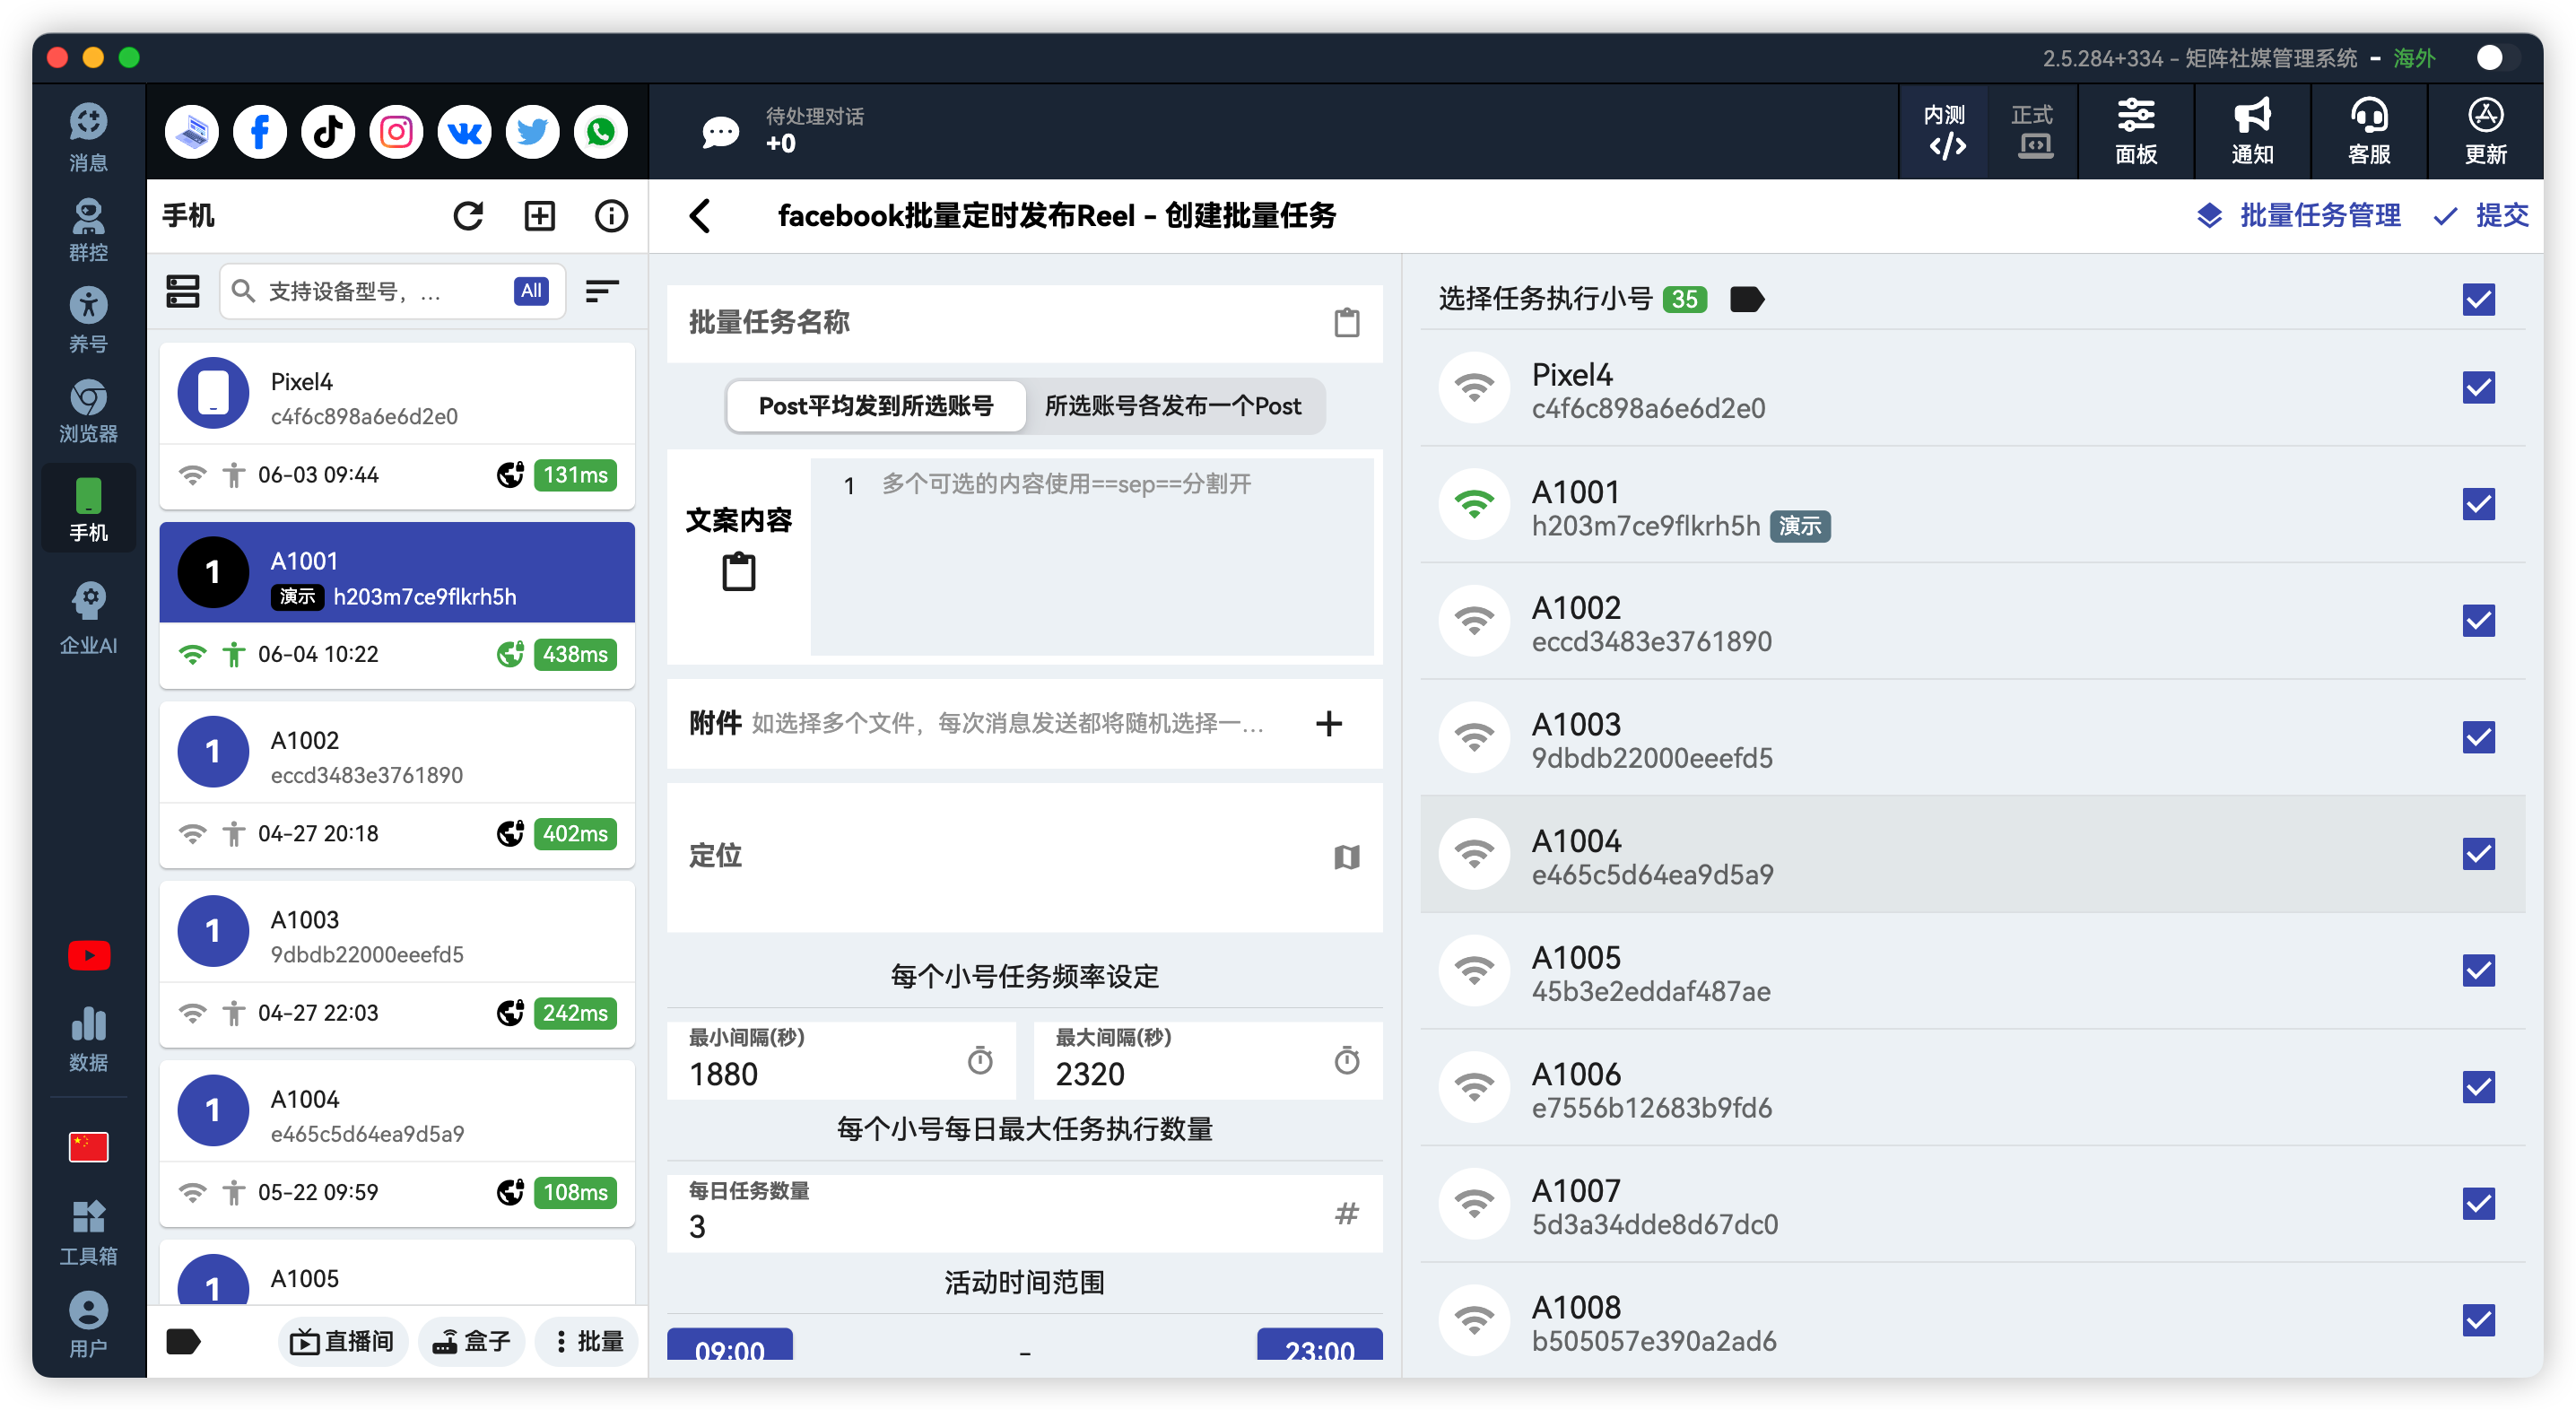Click the tag icon in bottom-left bar

point(183,1340)
